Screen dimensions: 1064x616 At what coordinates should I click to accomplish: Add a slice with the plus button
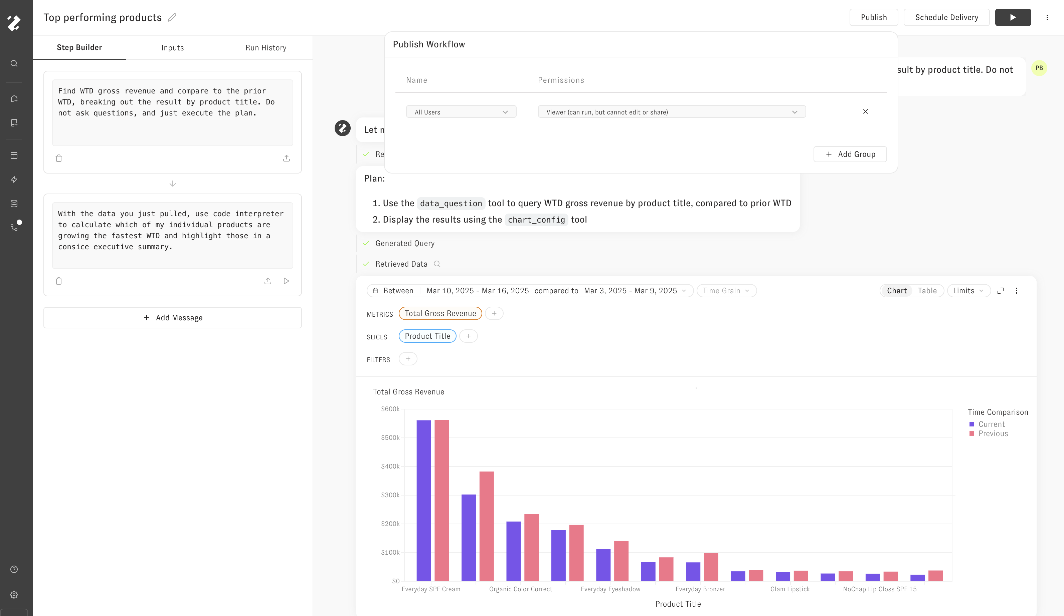pyautogui.click(x=468, y=336)
